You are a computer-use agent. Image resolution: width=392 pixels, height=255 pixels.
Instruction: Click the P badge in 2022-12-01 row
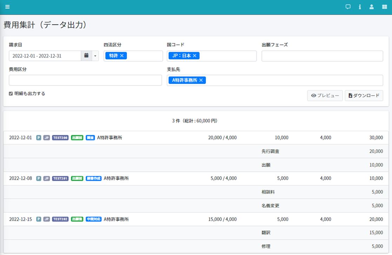[x=39, y=137]
